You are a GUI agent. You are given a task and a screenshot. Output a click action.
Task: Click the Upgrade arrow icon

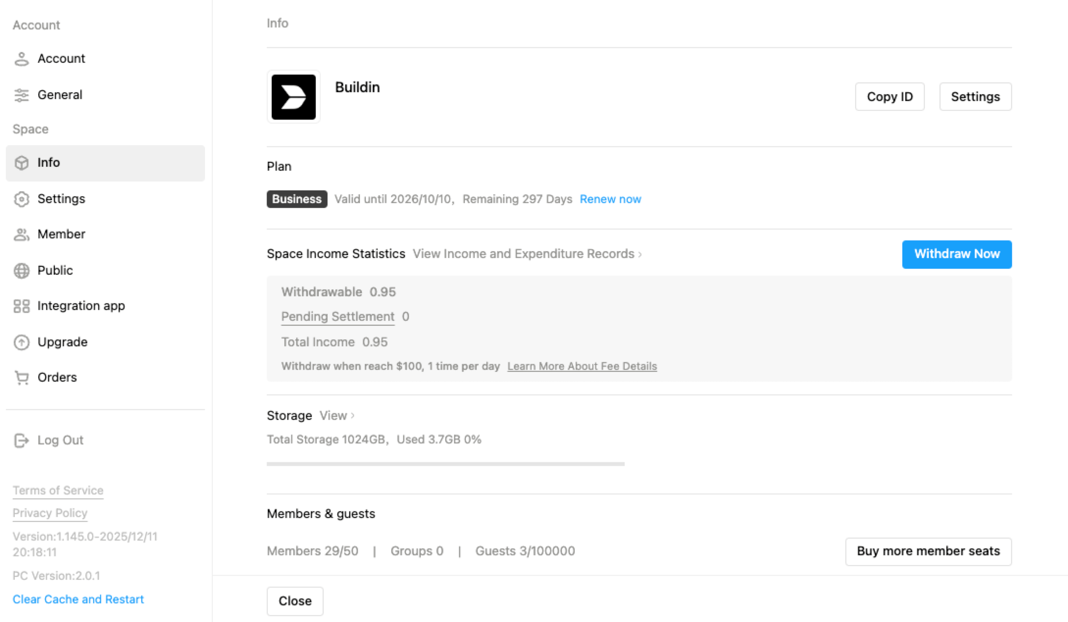pos(22,342)
